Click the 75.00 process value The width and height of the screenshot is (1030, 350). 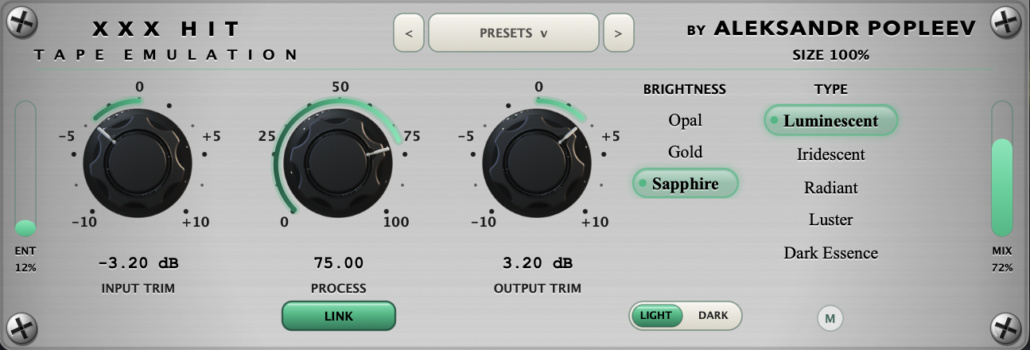pyautogui.click(x=338, y=263)
